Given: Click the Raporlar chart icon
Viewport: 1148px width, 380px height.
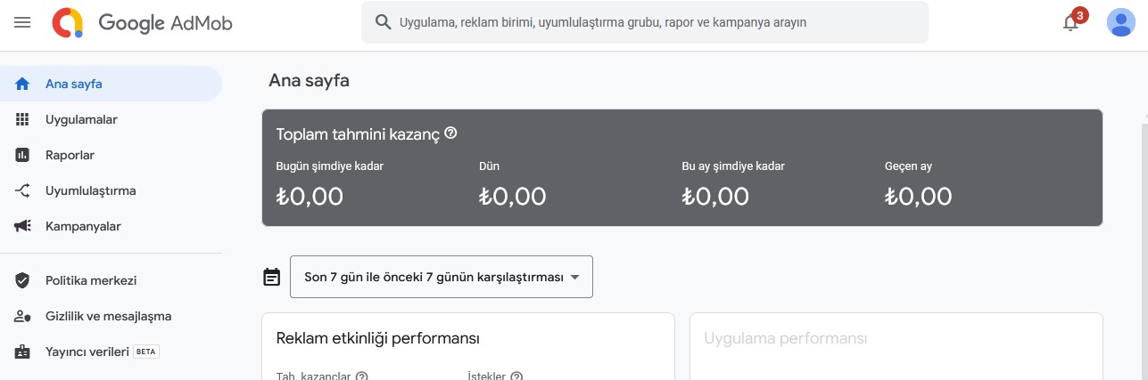Looking at the screenshot, I should click(x=23, y=155).
